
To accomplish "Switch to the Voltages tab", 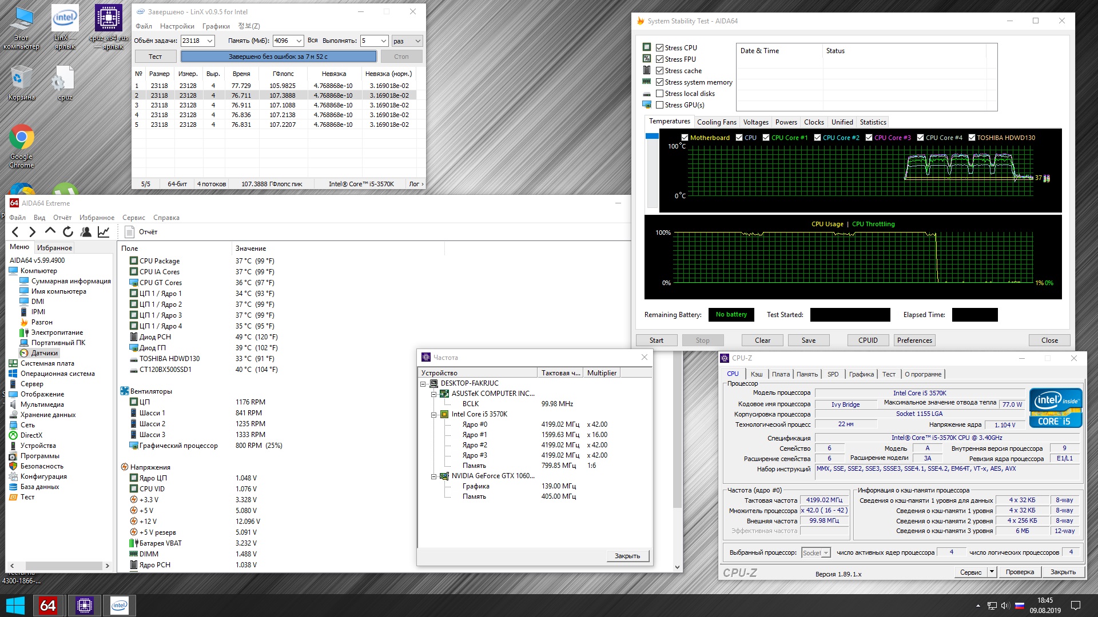I will pos(755,122).
